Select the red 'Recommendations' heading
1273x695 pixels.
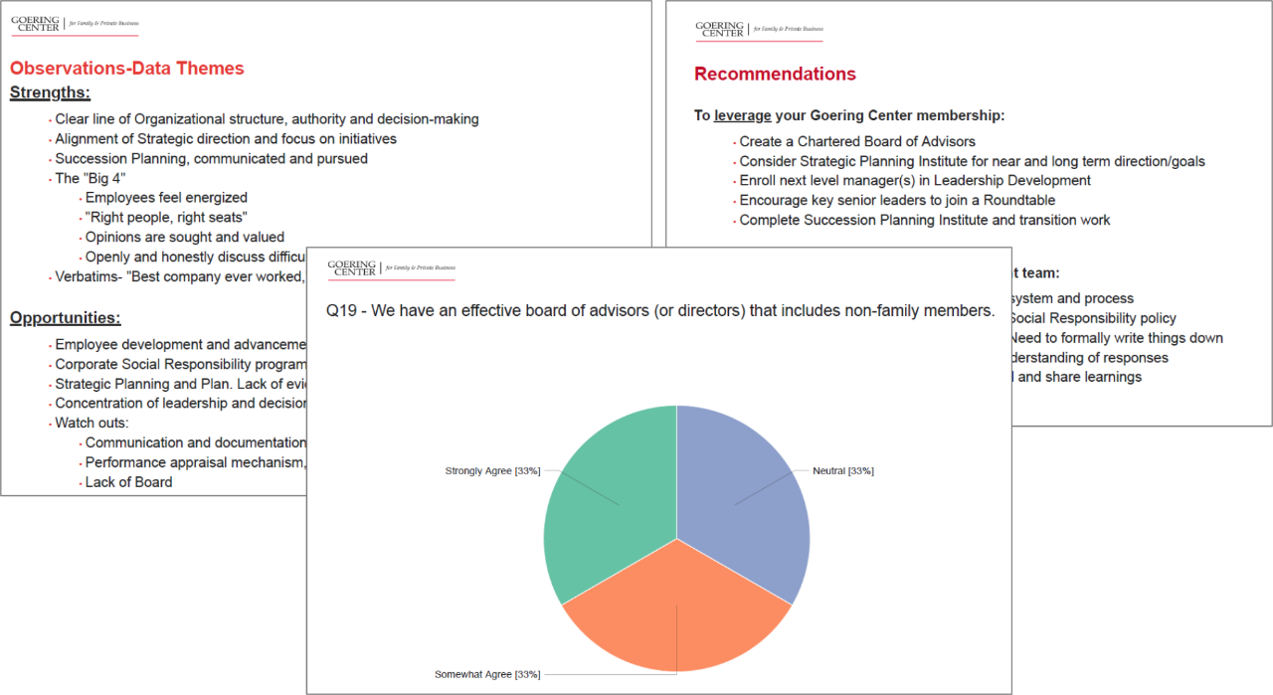(775, 75)
